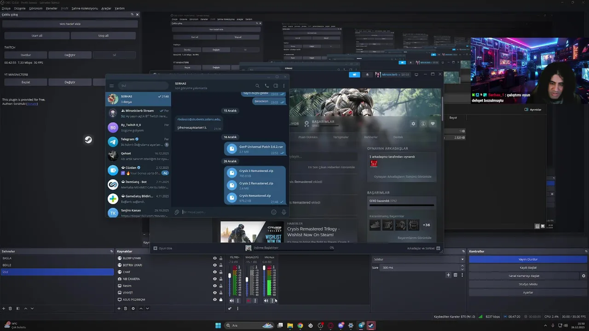
Task: Download GenP Universal Patch rar file icon
Action: [x=232, y=149]
